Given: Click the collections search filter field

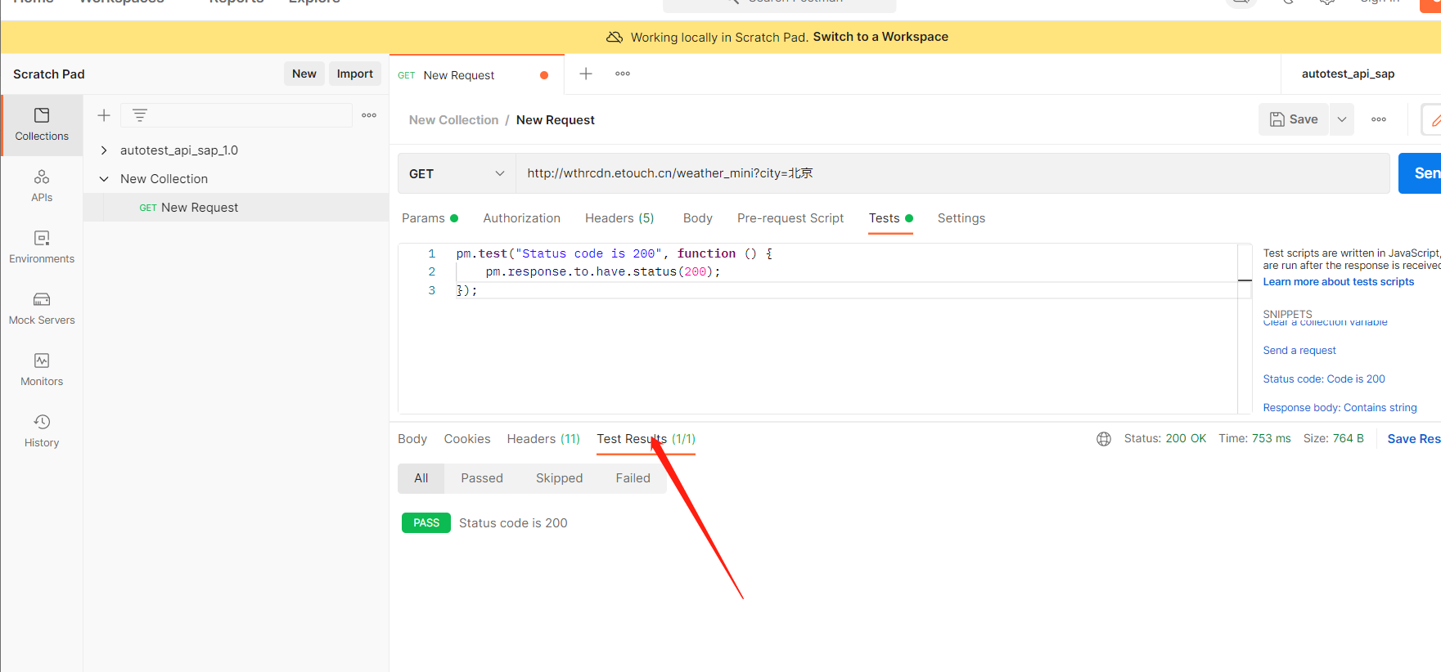Looking at the screenshot, I should 236,115.
